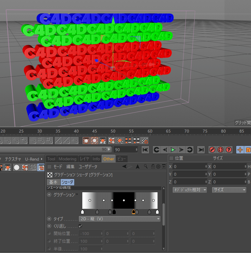The height and width of the screenshot is (253, 251).
Task: Click the A-Z sort materials icon in timeline toolbar
Action: click(103, 141)
